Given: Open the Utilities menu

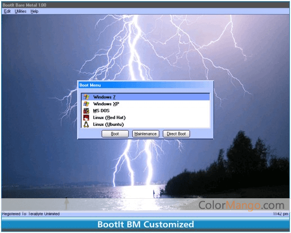Looking at the screenshot, I should [x=20, y=11].
